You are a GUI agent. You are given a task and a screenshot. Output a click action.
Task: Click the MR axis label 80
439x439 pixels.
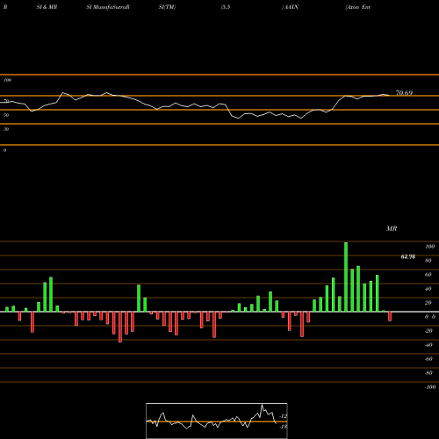[x=428, y=261]
